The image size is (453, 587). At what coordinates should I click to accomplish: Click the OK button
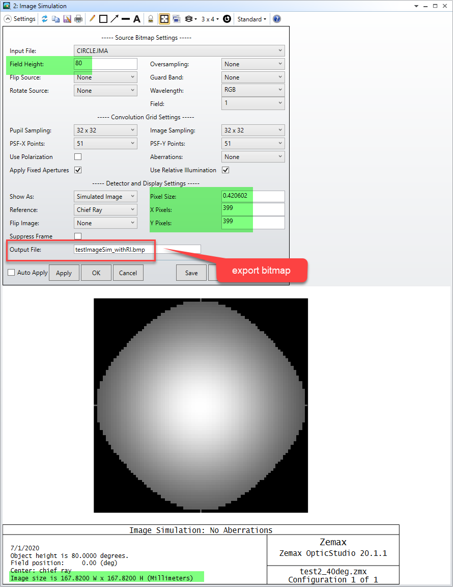(96, 273)
